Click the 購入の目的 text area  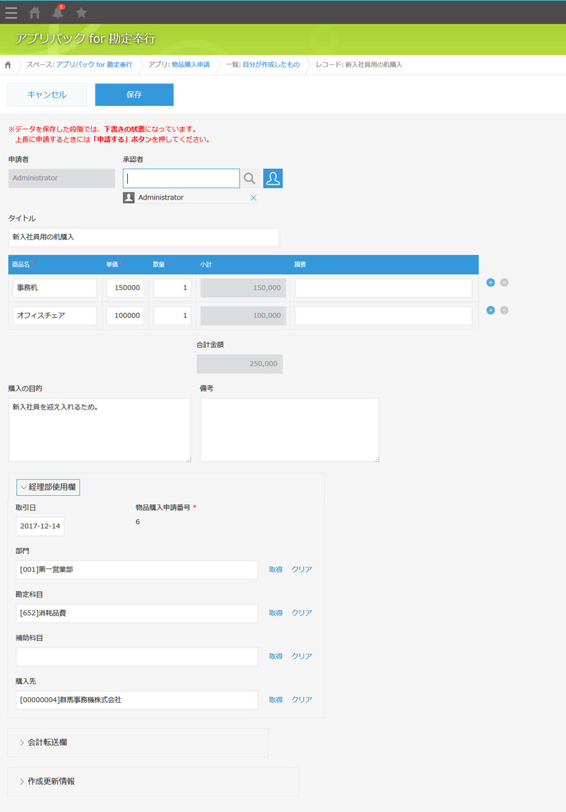point(99,430)
